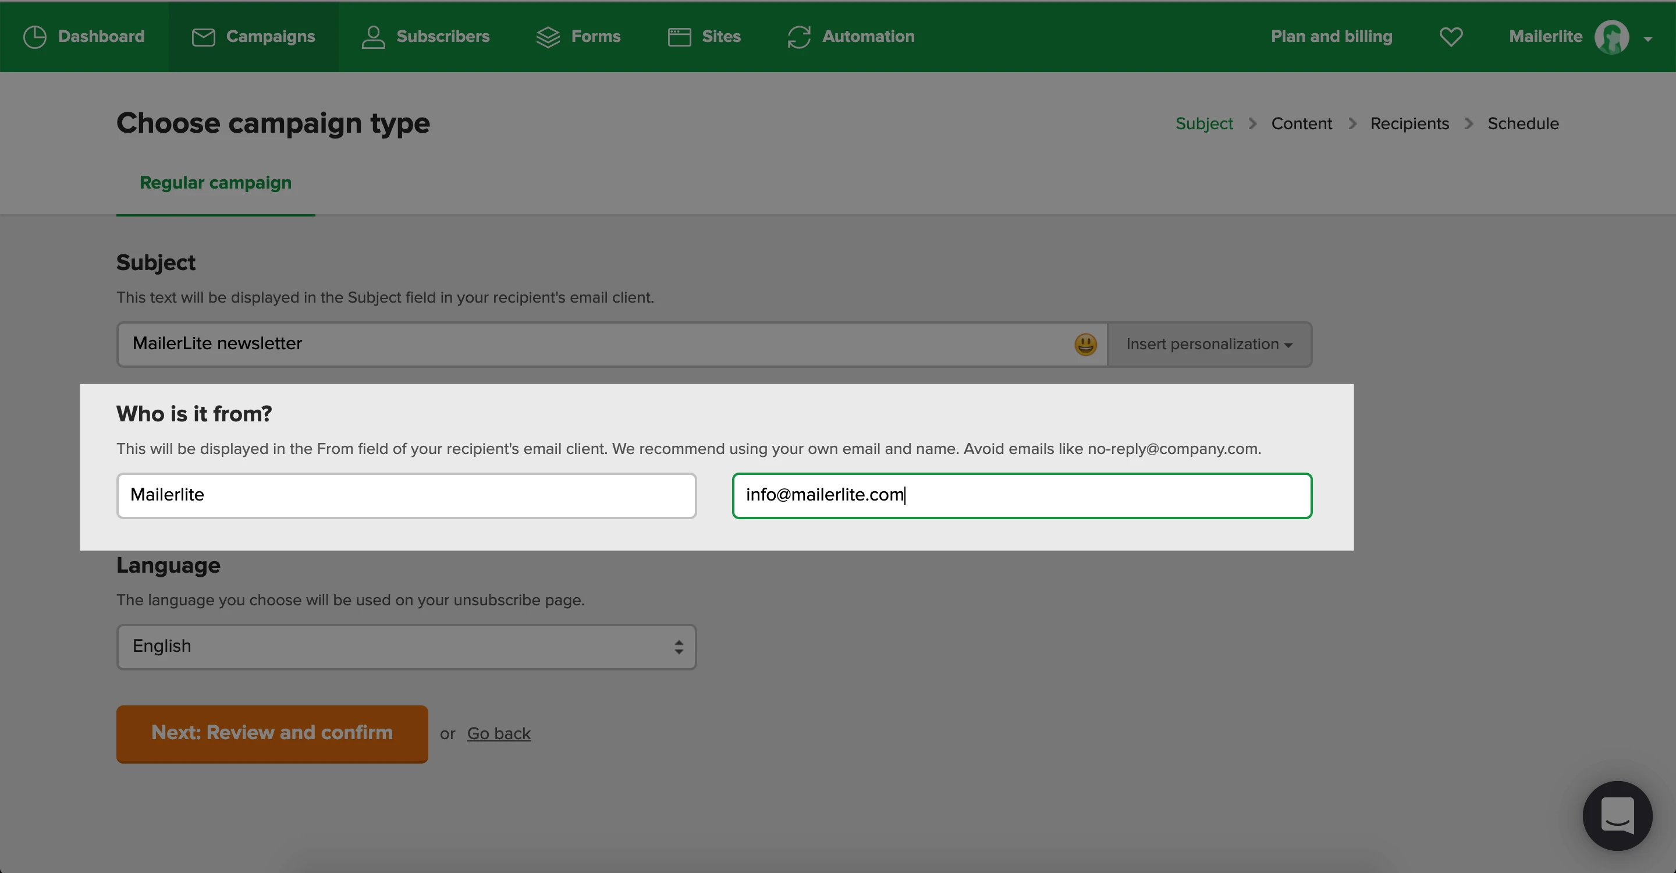Click the Dashboard clock icon
The image size is (1676, 873).
click(x=34, y=37)
